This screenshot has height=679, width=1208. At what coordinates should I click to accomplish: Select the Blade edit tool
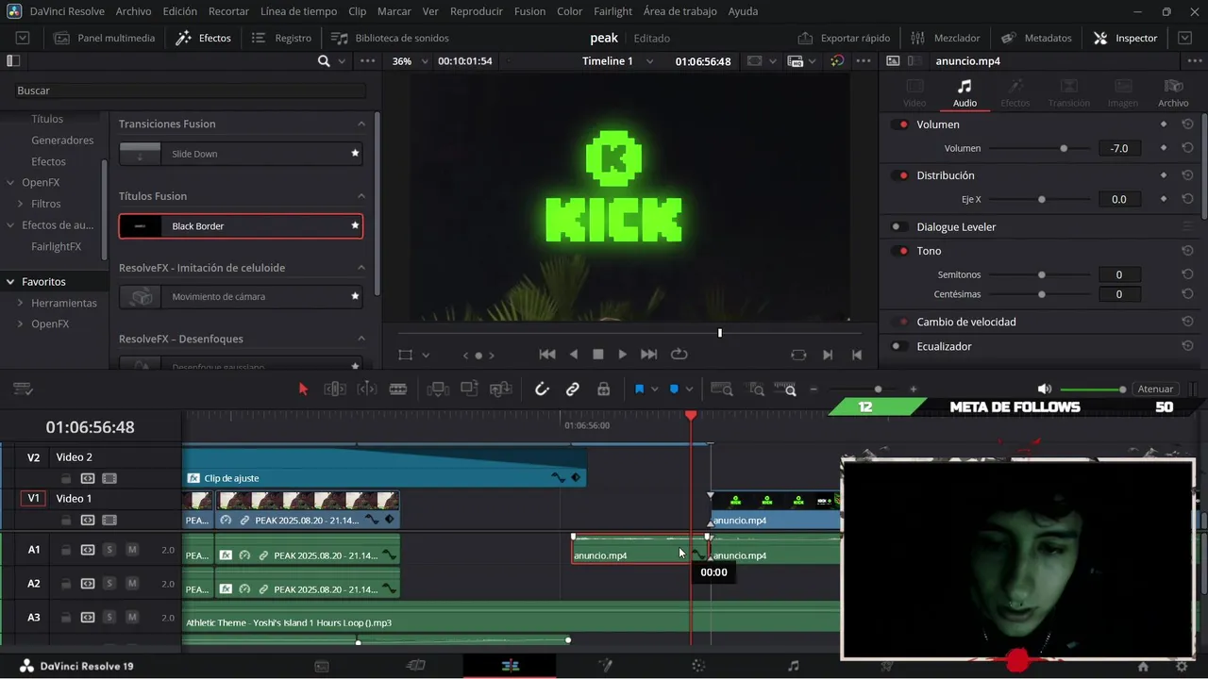coord(398,389)
